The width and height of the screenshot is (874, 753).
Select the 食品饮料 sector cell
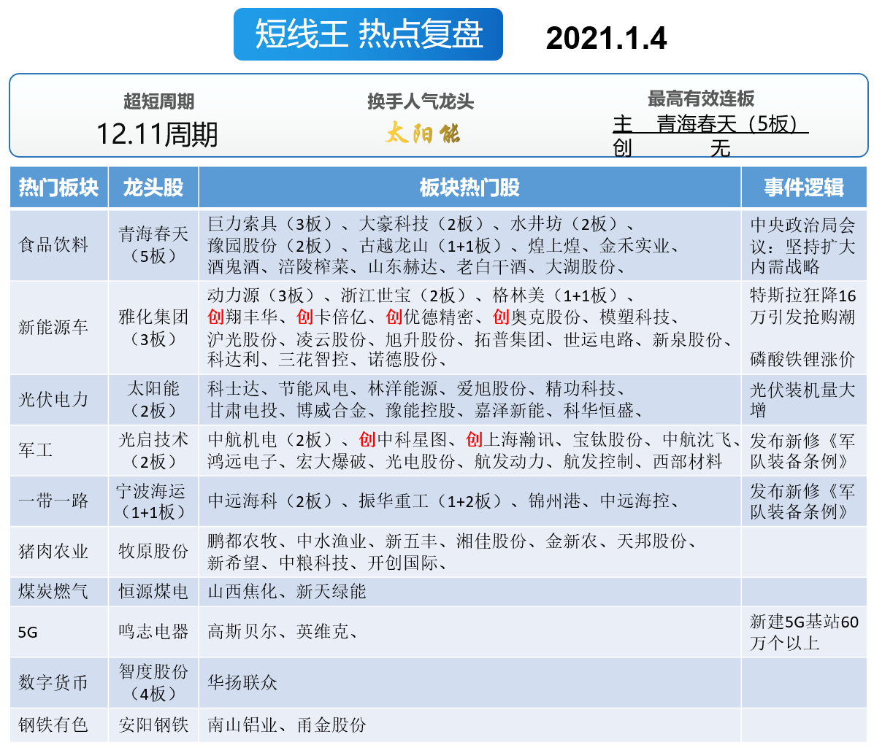pos(58,244)
